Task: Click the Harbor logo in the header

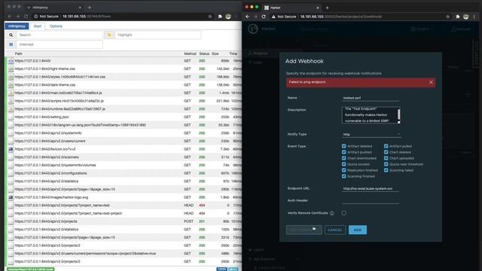Action: (253, 29)
